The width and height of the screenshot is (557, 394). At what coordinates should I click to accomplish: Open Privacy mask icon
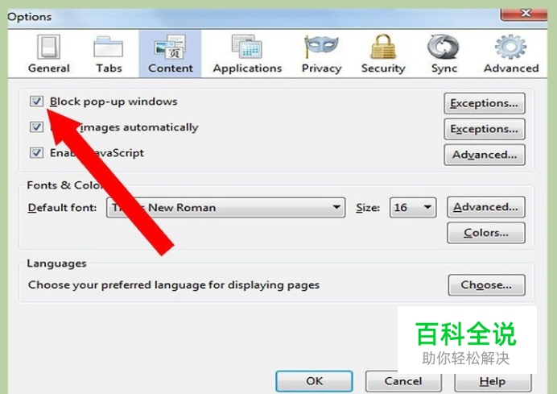(x=321, y=47)
